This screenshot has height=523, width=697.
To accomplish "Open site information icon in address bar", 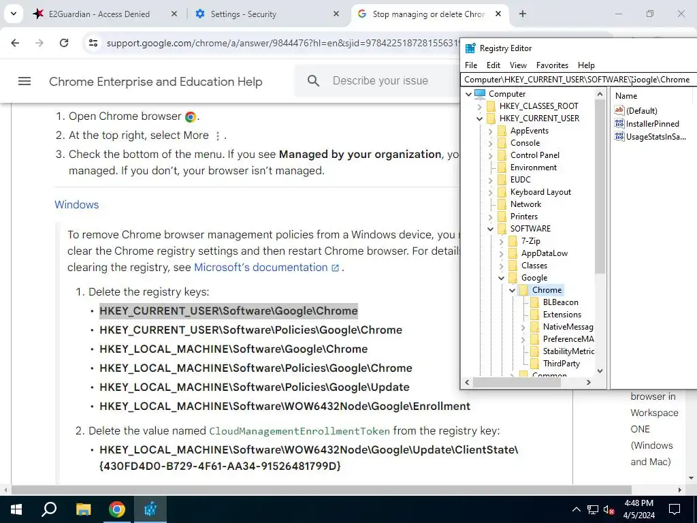I will pyautogui.click(x=93, y=43).
